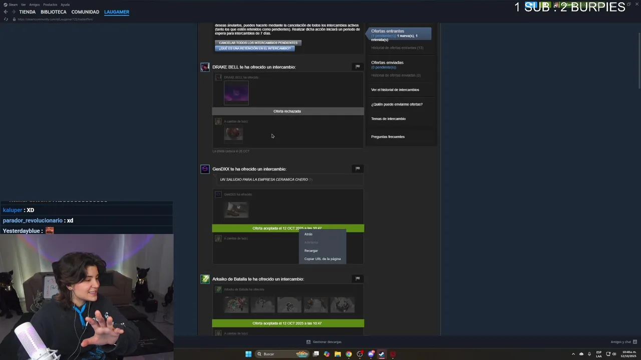Click the microphone icon in system tray
The width and height of the screenshot is (641, 360).
[x=589, y=354]
